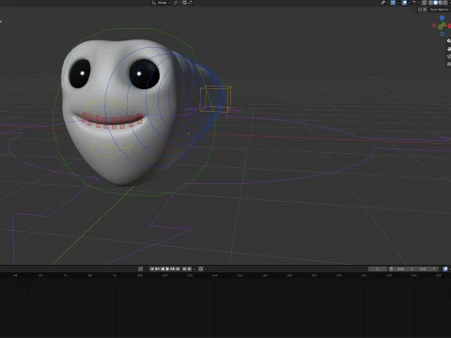451x338 pixels.
Task: Toggle the preview range clock icon
Action: 391,269
